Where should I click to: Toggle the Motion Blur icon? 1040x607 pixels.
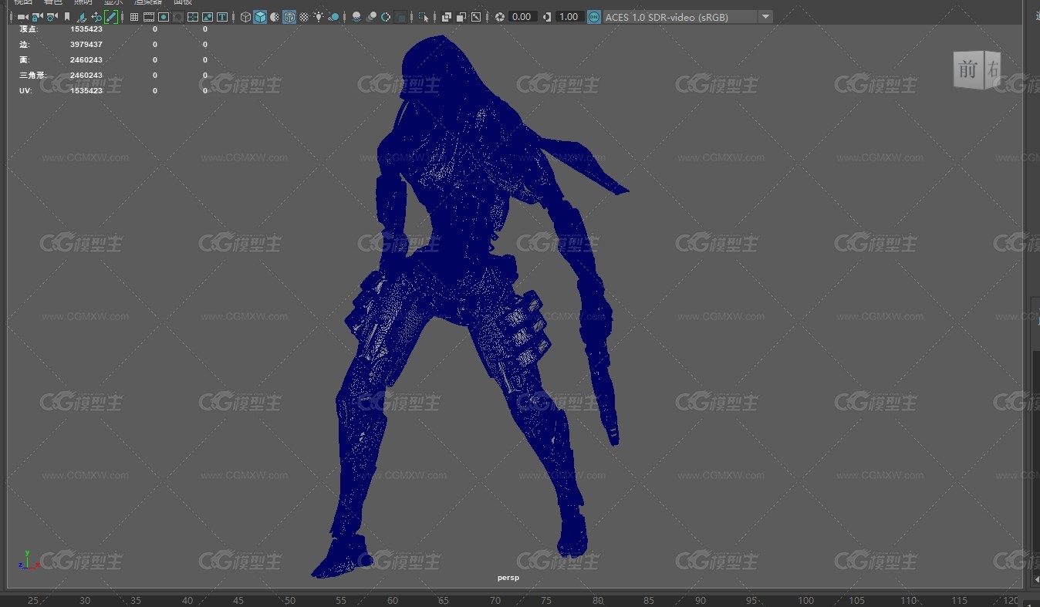click(x=371, y=16)
